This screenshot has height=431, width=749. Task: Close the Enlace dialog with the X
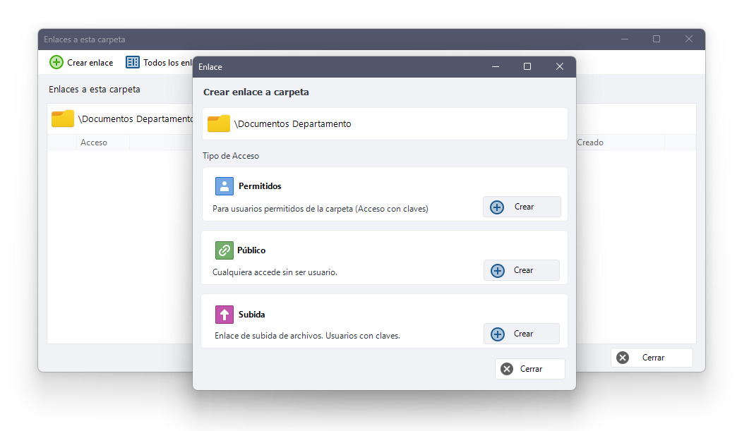pos(560,66)
